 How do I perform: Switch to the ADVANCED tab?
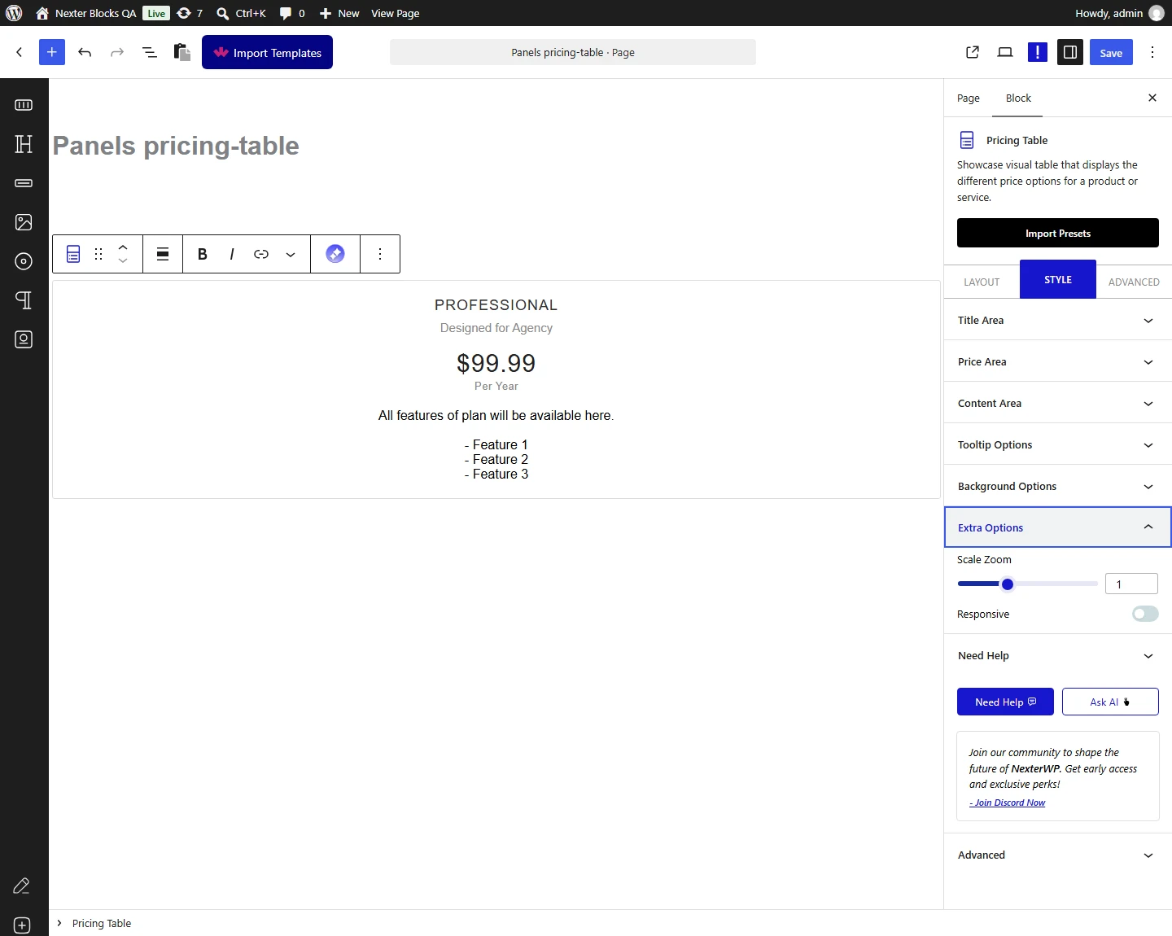tap(1134, 282)
